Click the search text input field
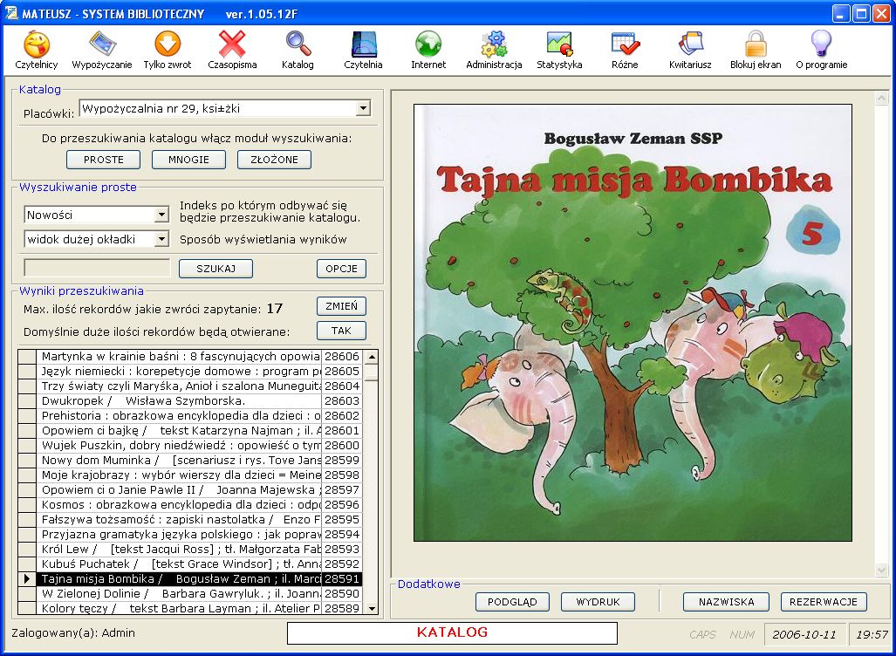 coord(97,268)
